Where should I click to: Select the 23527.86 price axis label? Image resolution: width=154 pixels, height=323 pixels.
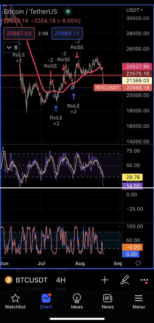point(137,67)
